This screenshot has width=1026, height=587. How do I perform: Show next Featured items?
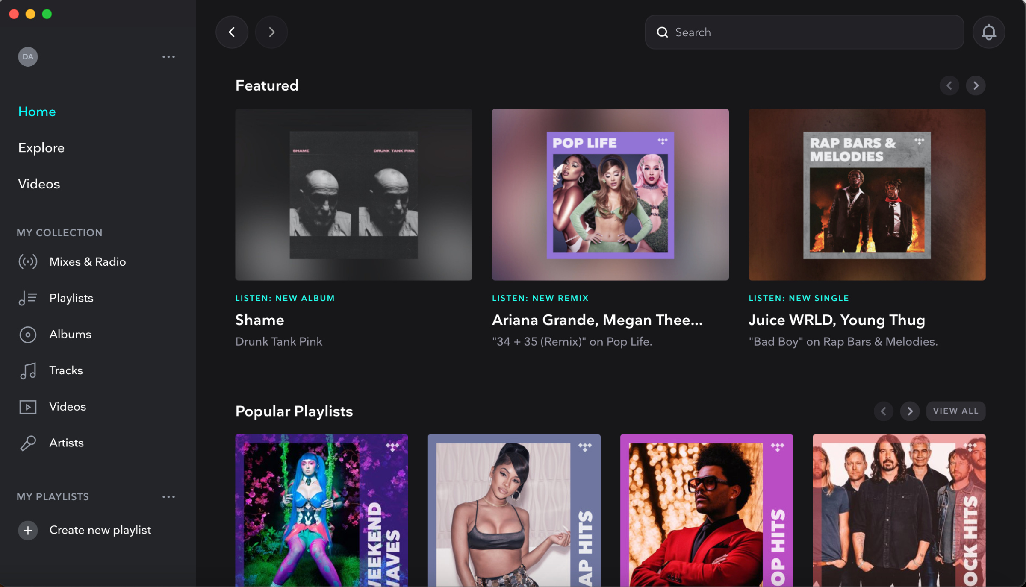pyautogui.click(x=976, y=85)
